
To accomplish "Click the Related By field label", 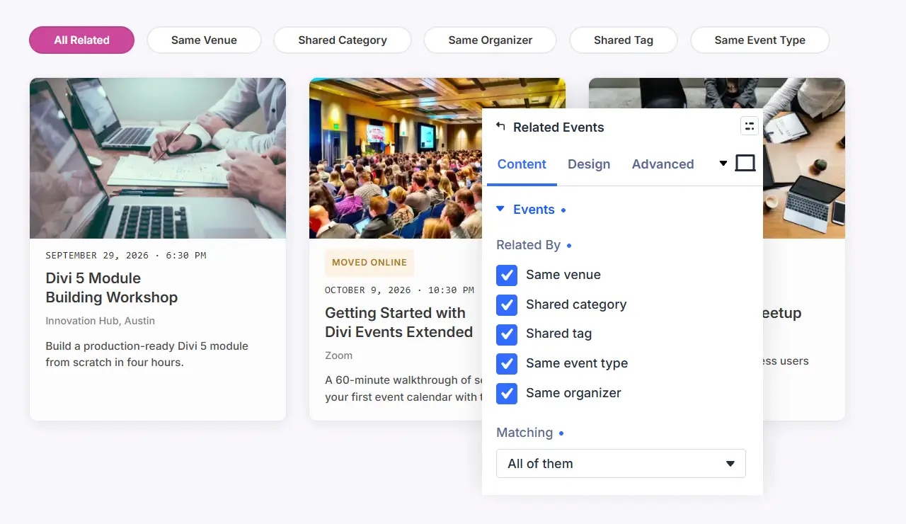I will click(528, 245).
